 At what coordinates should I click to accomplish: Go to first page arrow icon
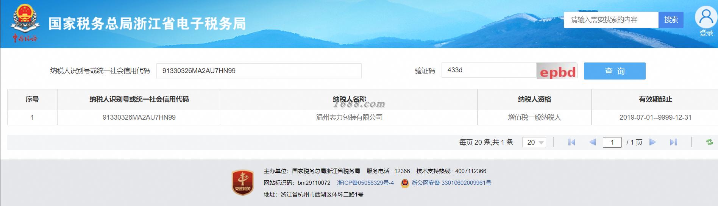pyautogui.click(x=571, y=142)
